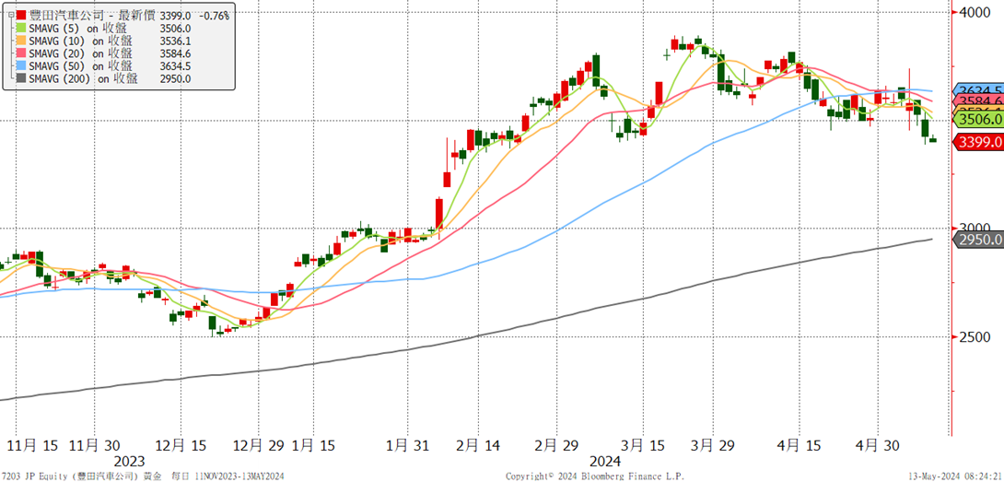Click the 11月 30 date axis label
Image resolution: width=1004 pixels, height=482 pixels.
[93, 444]
